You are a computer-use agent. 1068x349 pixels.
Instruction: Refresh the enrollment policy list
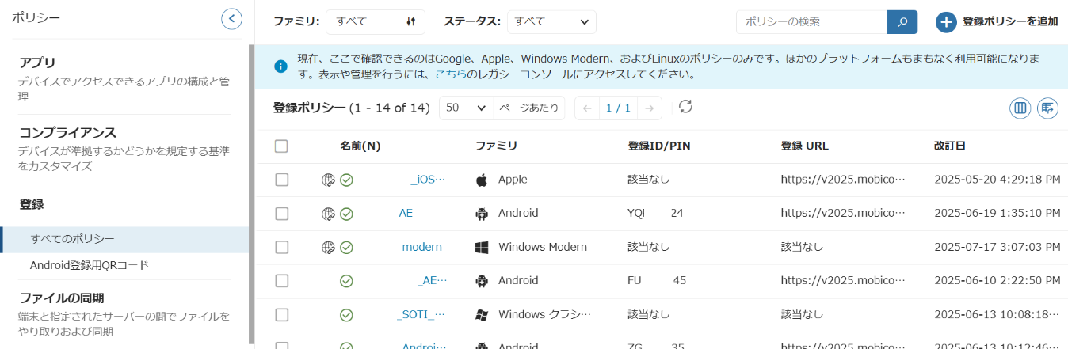coord(685,107)
